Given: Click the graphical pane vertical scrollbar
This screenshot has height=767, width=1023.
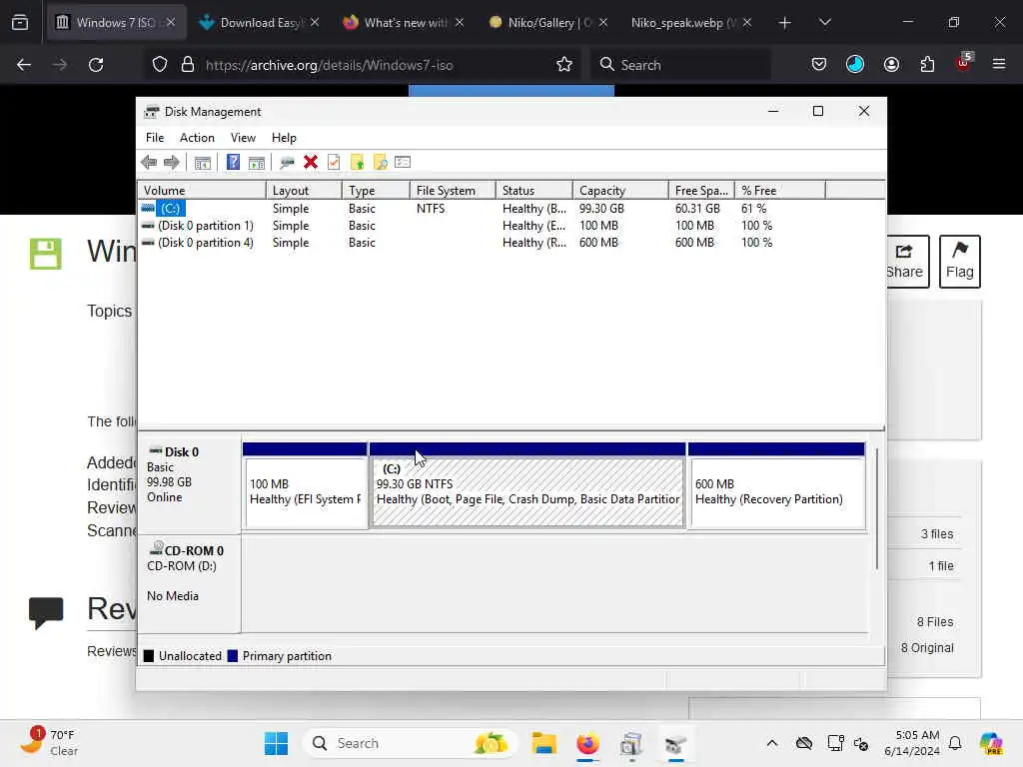Looking at the screenshot, I should tap(877, 508).
